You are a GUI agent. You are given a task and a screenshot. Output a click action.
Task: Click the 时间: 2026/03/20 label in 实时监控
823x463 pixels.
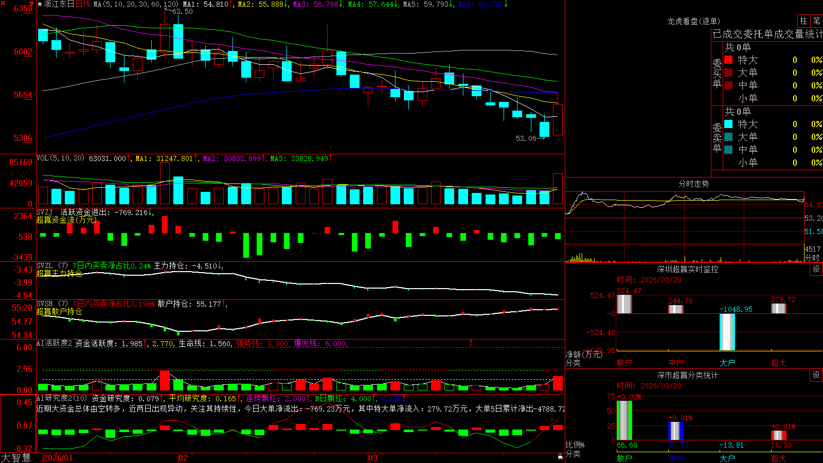[649, 280]
